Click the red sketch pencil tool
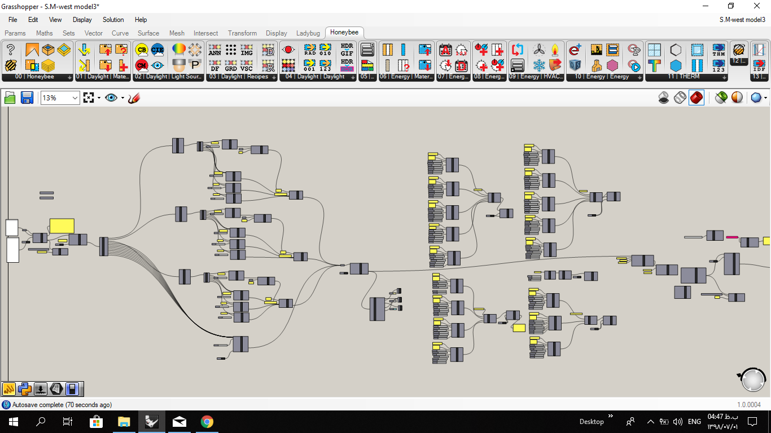This screenshot has height=433, width=771. pyautogui.click(x=134, y=98)
